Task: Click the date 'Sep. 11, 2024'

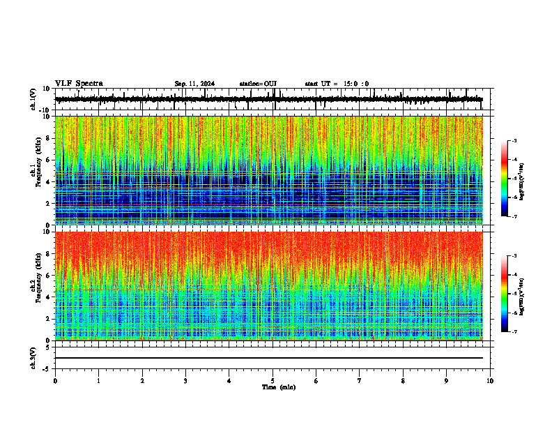Action: click(194, 84)
